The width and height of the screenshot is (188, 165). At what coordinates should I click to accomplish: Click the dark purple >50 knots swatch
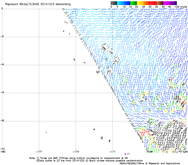tap(176, 3)
